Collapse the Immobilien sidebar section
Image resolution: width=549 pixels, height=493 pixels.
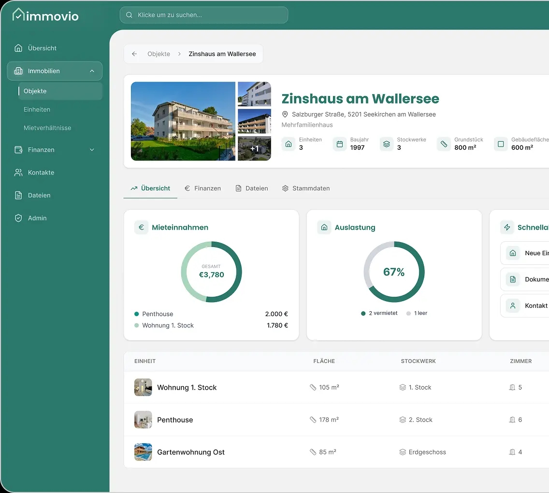click(x=92, y=71)
